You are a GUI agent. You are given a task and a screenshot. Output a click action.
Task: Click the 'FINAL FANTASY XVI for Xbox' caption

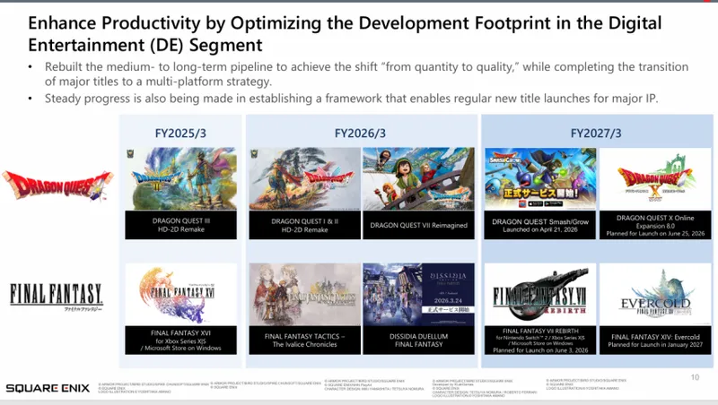coord(181,340)
